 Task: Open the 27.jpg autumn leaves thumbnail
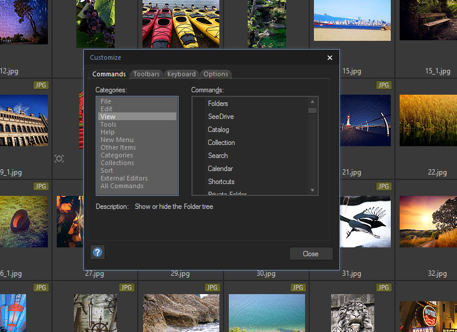click(70, 221)
